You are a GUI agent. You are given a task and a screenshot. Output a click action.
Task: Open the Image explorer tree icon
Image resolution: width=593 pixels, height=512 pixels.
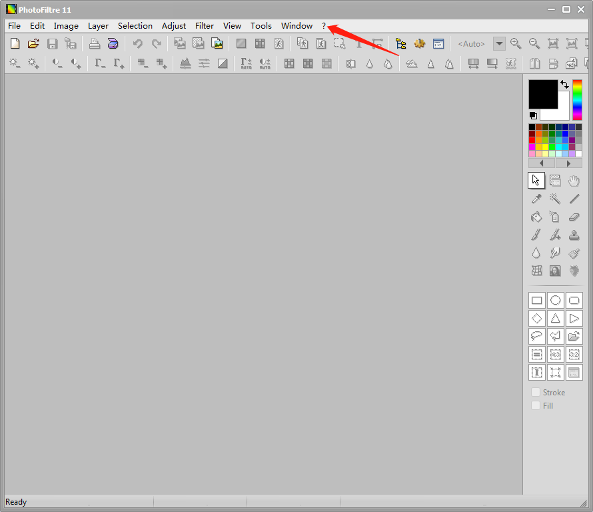tap(401, 43)
